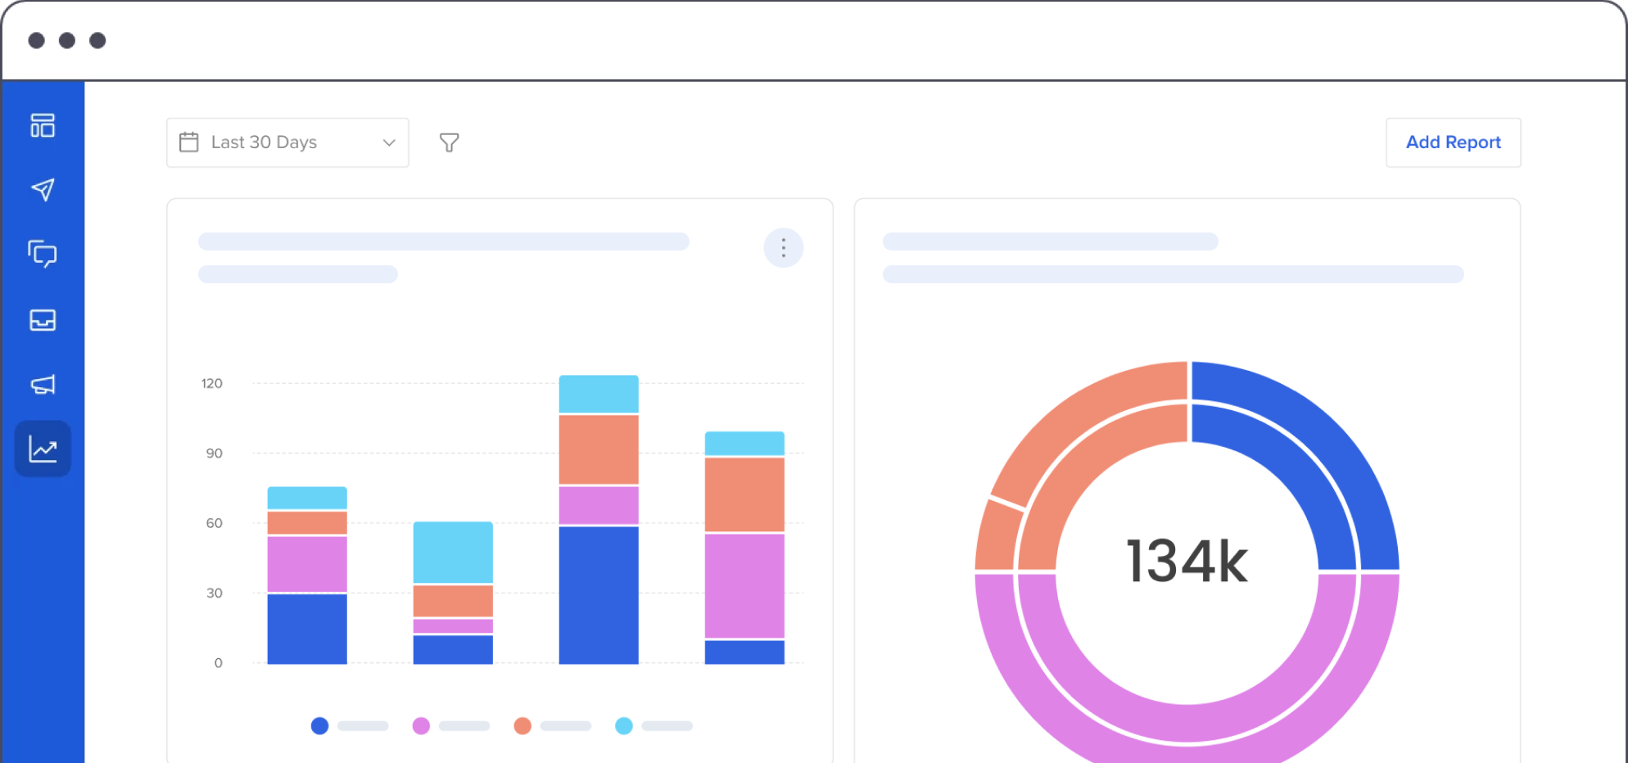
Task: Toggle the blue series in the chart legend
Action: point(319,725)
